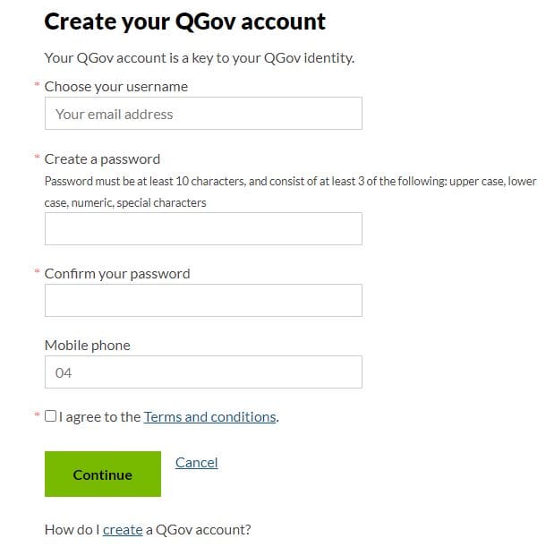This screenshot has height=547, width=554.
Task: Click the red asterisk beside 'Confirm your password'
Action: [x=37, y=271]
